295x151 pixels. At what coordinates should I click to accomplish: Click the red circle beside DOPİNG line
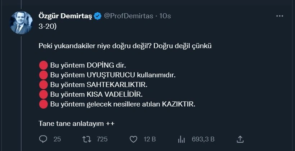tap(43, 65)
